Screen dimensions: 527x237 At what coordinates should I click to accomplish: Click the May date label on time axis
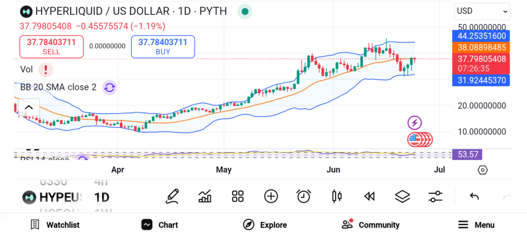click(x=224, y=170)
